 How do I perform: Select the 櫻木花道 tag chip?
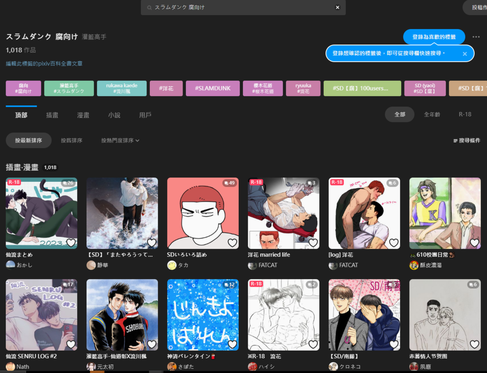[263, 88]
